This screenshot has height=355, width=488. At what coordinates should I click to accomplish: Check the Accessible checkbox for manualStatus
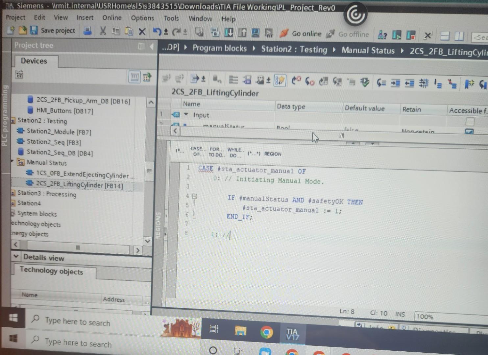tap(470, 130)
